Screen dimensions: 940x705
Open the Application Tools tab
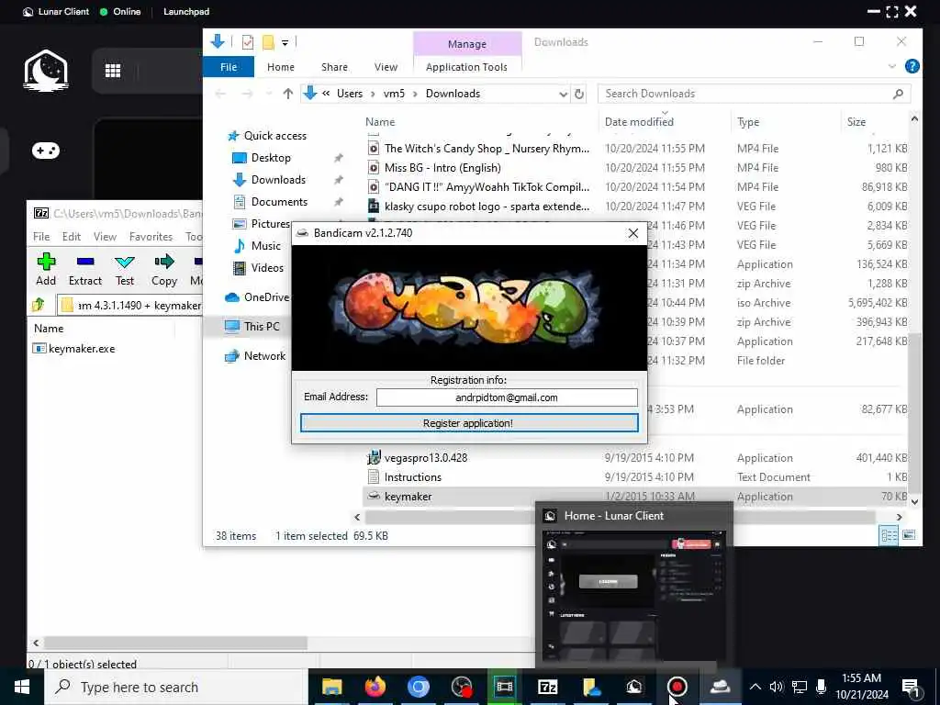pyautogui.click(x=466, y=67)
